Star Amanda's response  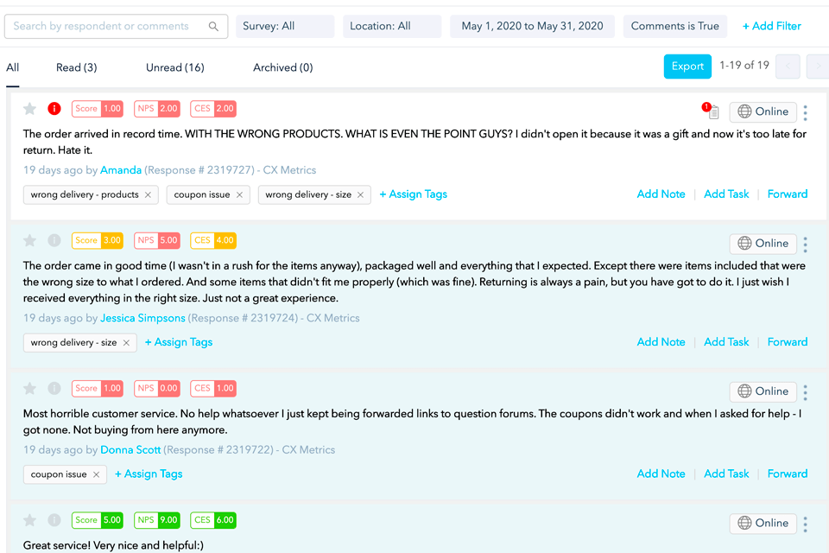[x=29, y=109]
